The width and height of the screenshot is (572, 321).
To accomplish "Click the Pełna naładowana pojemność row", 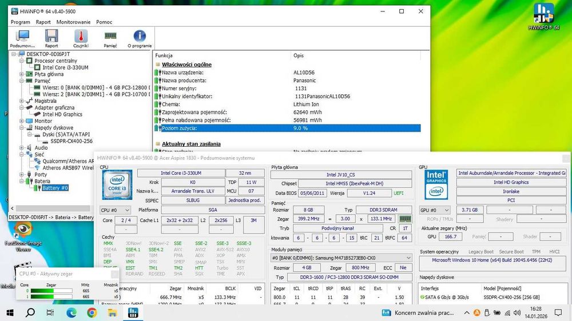I will 288,121.
